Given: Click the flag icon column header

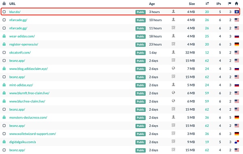Looking at the screenshot, I should pos(230,4).
